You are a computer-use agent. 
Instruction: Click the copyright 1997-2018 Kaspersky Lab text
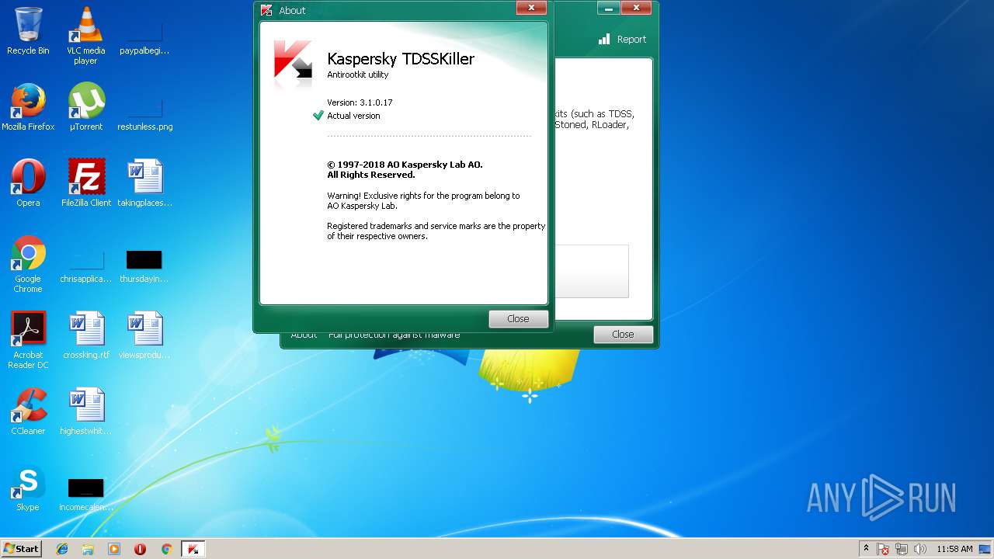pyautogui.click(x=405, y=170)
